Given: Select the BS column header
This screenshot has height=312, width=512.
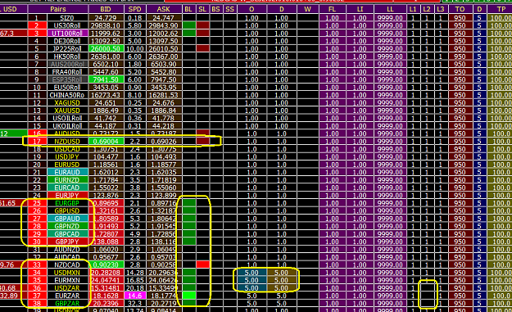Looking at the screenshot, I should point(216,9).
